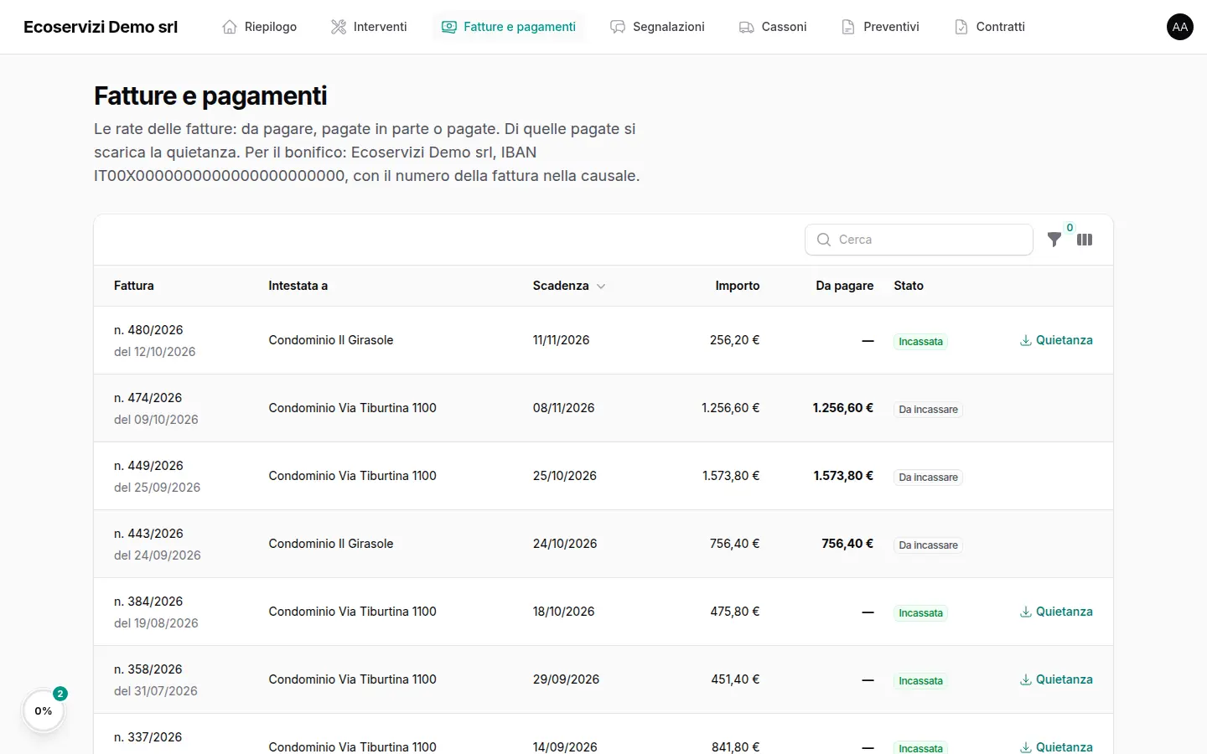Open the Riepilogo tab
The width and height of the screenshot is (1207, 754).
pyautogui.click(x=259, y=27)
